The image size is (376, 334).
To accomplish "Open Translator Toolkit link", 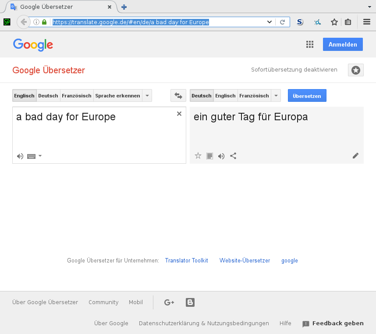I will 187,261.
